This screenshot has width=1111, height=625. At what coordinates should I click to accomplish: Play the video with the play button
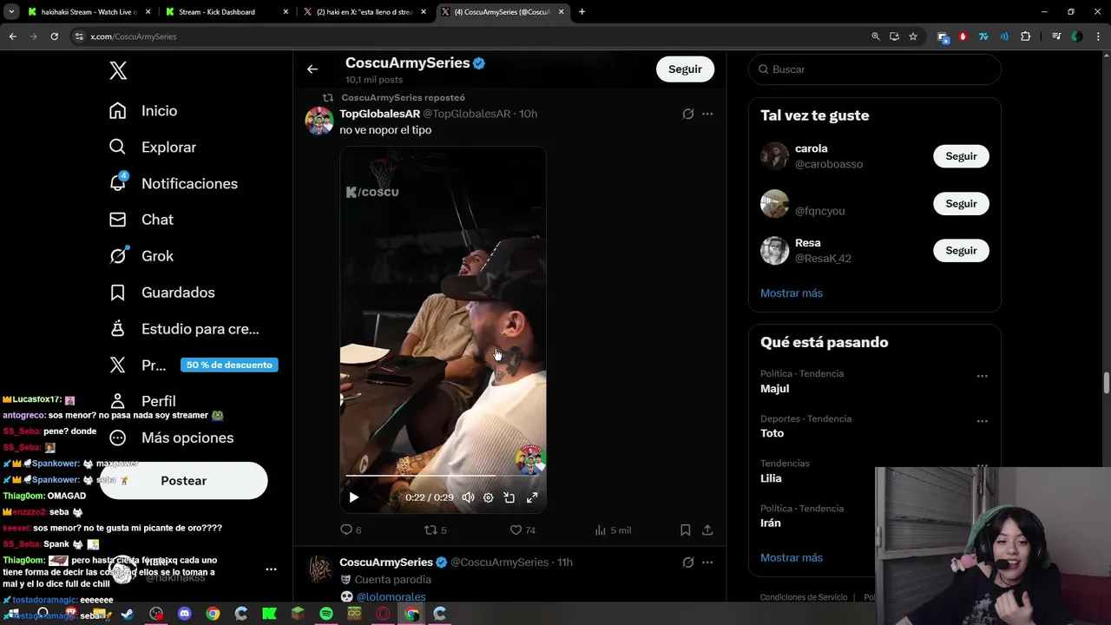pos(353,497)
